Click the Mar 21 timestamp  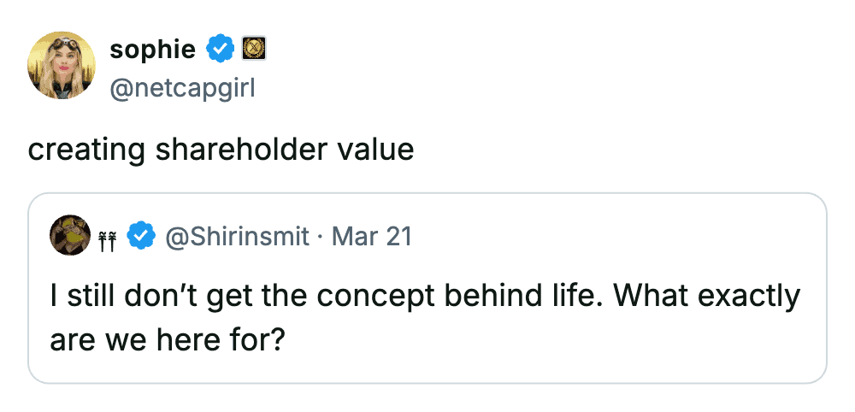pos(370,236)
